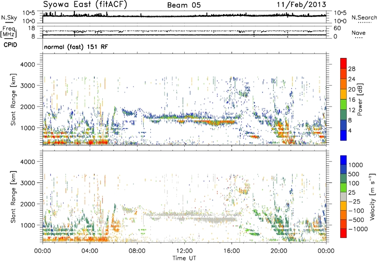Select the "Freq. [MHz]" axis label

(9, 32)
